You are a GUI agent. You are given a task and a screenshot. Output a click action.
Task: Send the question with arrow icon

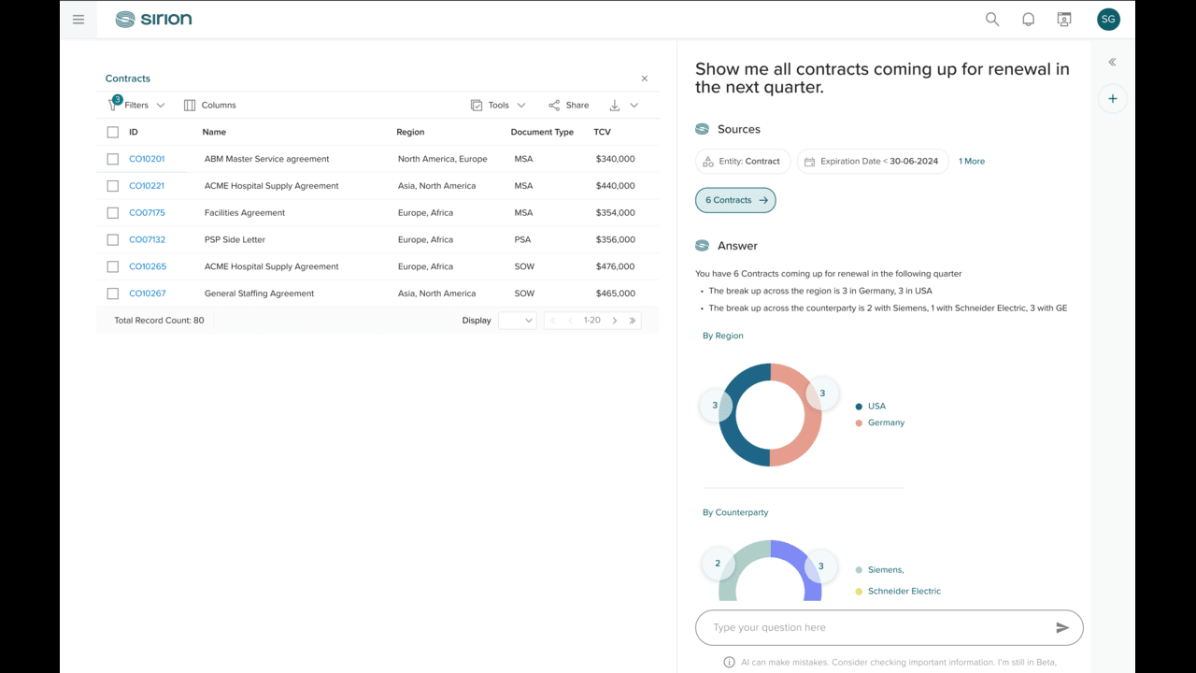[x=1062, y=628]
